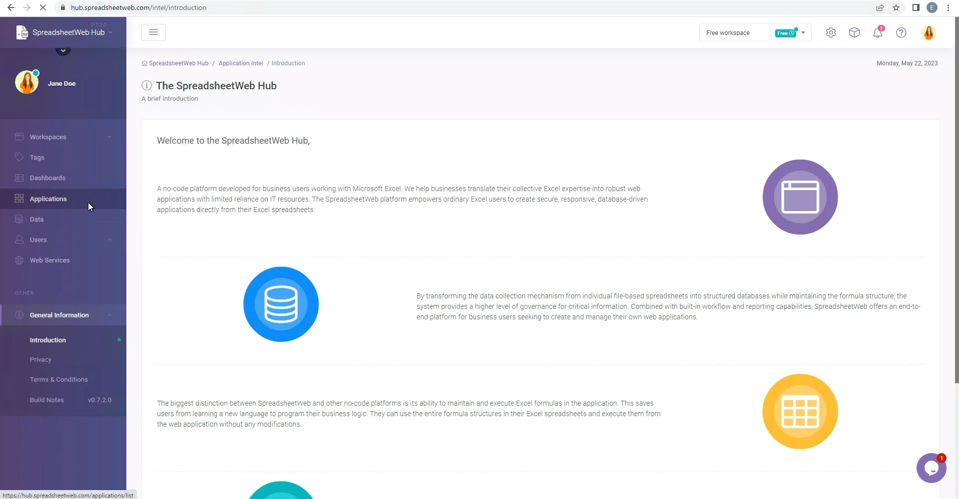This screenshot has width=959, height=499.
Task: Click the SpreadsheetWeb Hub title dropdown
Action: coord(72,32)
